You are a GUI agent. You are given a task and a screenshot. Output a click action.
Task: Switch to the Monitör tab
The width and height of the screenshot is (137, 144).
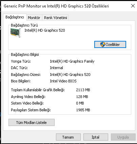[34, 18]
